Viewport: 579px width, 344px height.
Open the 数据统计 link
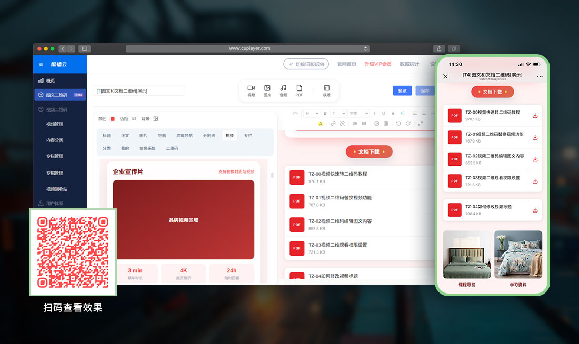click(x=409, y=64)
